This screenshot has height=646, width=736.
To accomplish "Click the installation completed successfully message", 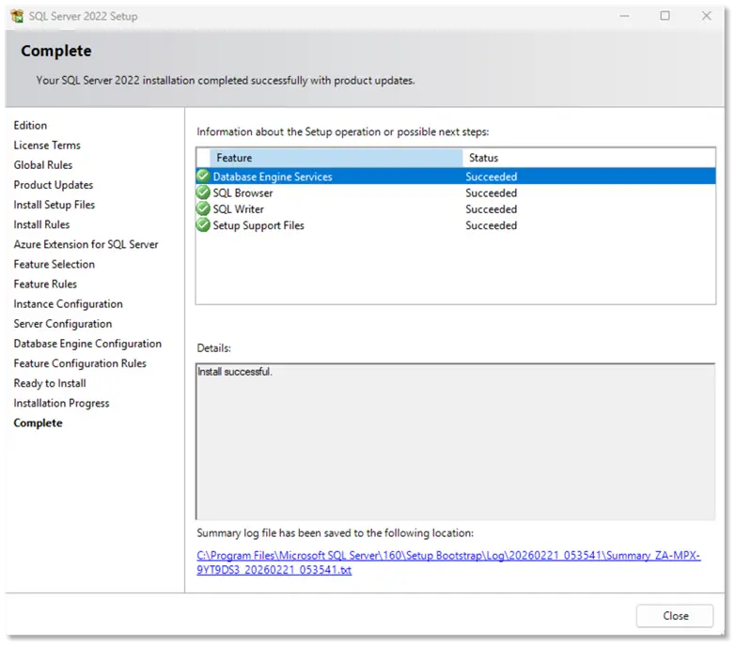I will coord(226,80).
